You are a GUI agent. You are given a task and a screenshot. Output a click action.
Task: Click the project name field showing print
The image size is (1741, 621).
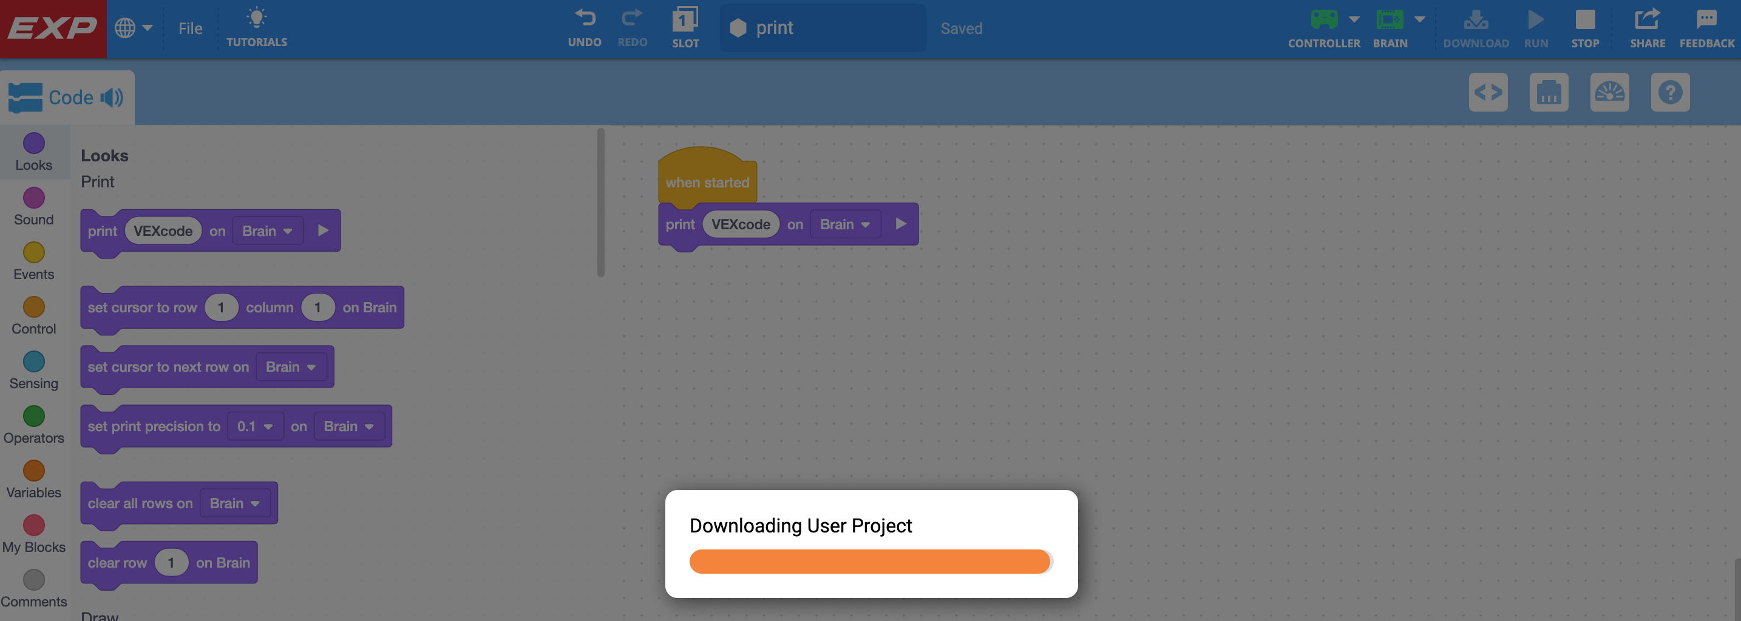pyautogui.click(x=822, y=28)
